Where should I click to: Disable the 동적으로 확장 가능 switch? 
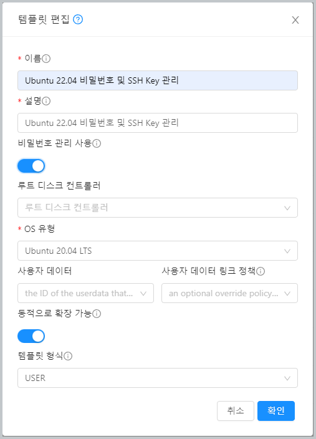pos(31,336)
